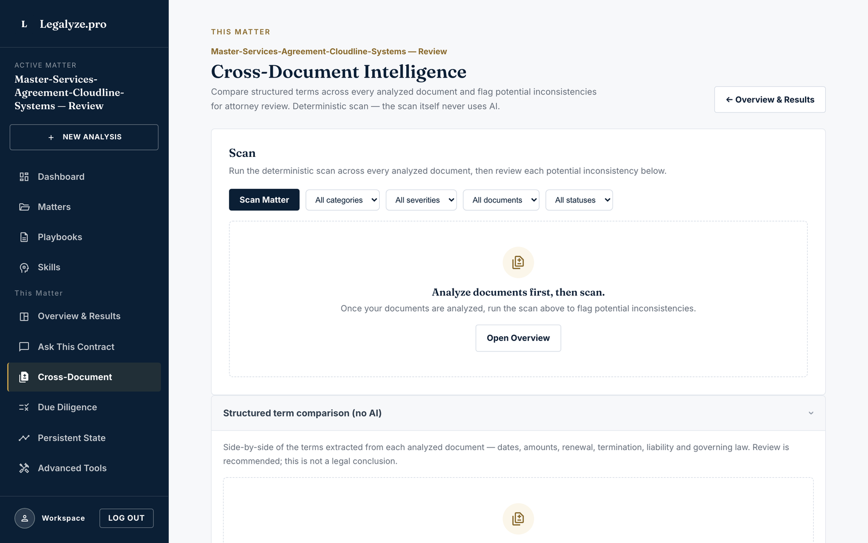Screen dimensions: 868x543
Task: Open Persistent State page
Action: (84, 438)
